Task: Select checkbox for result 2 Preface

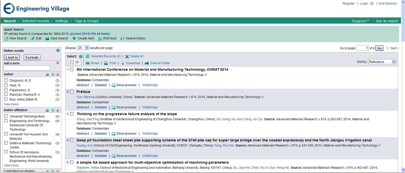Action: point(72,92)
